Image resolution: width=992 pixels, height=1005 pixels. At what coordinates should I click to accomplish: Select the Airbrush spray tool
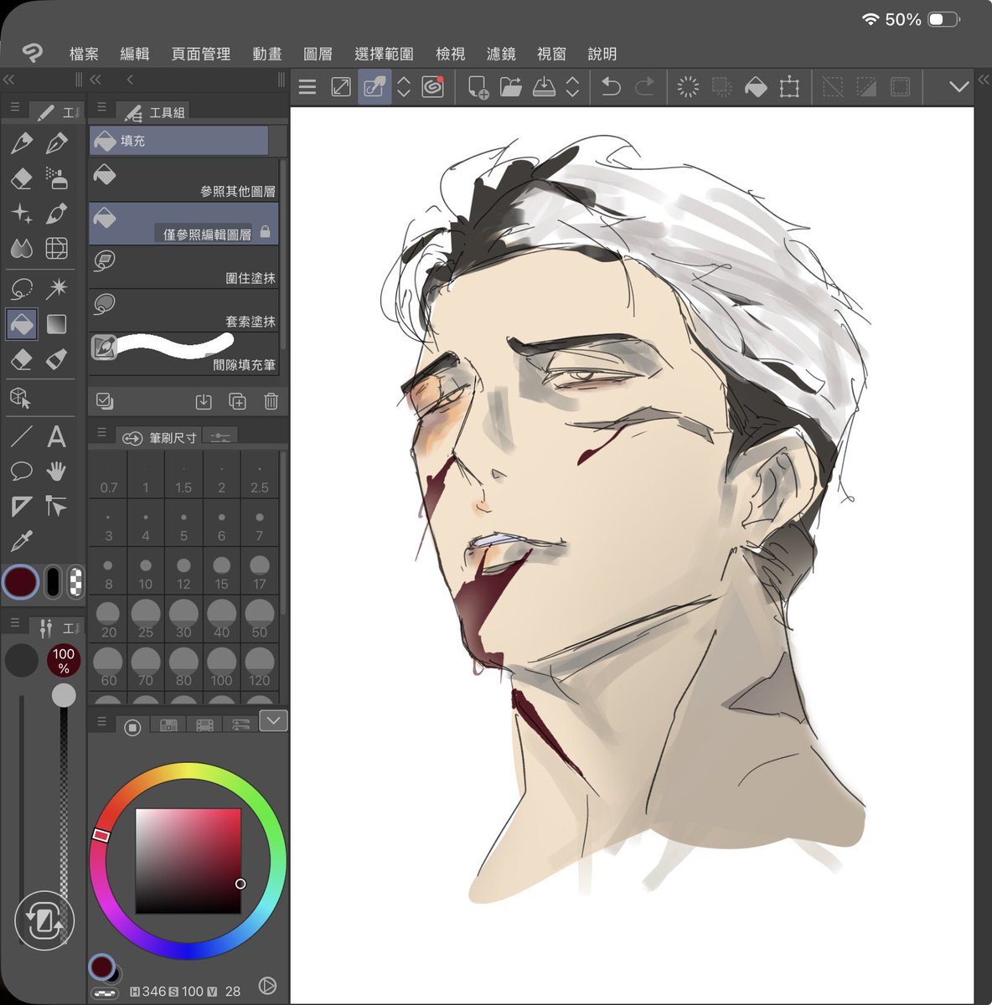(56, 178)
